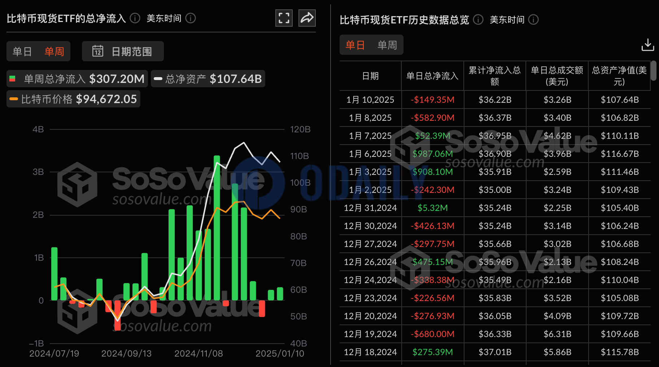This screenshot has width=659, height=367.
Task: Click the $908.10M net inflow cell
Action: coord(432,172)
